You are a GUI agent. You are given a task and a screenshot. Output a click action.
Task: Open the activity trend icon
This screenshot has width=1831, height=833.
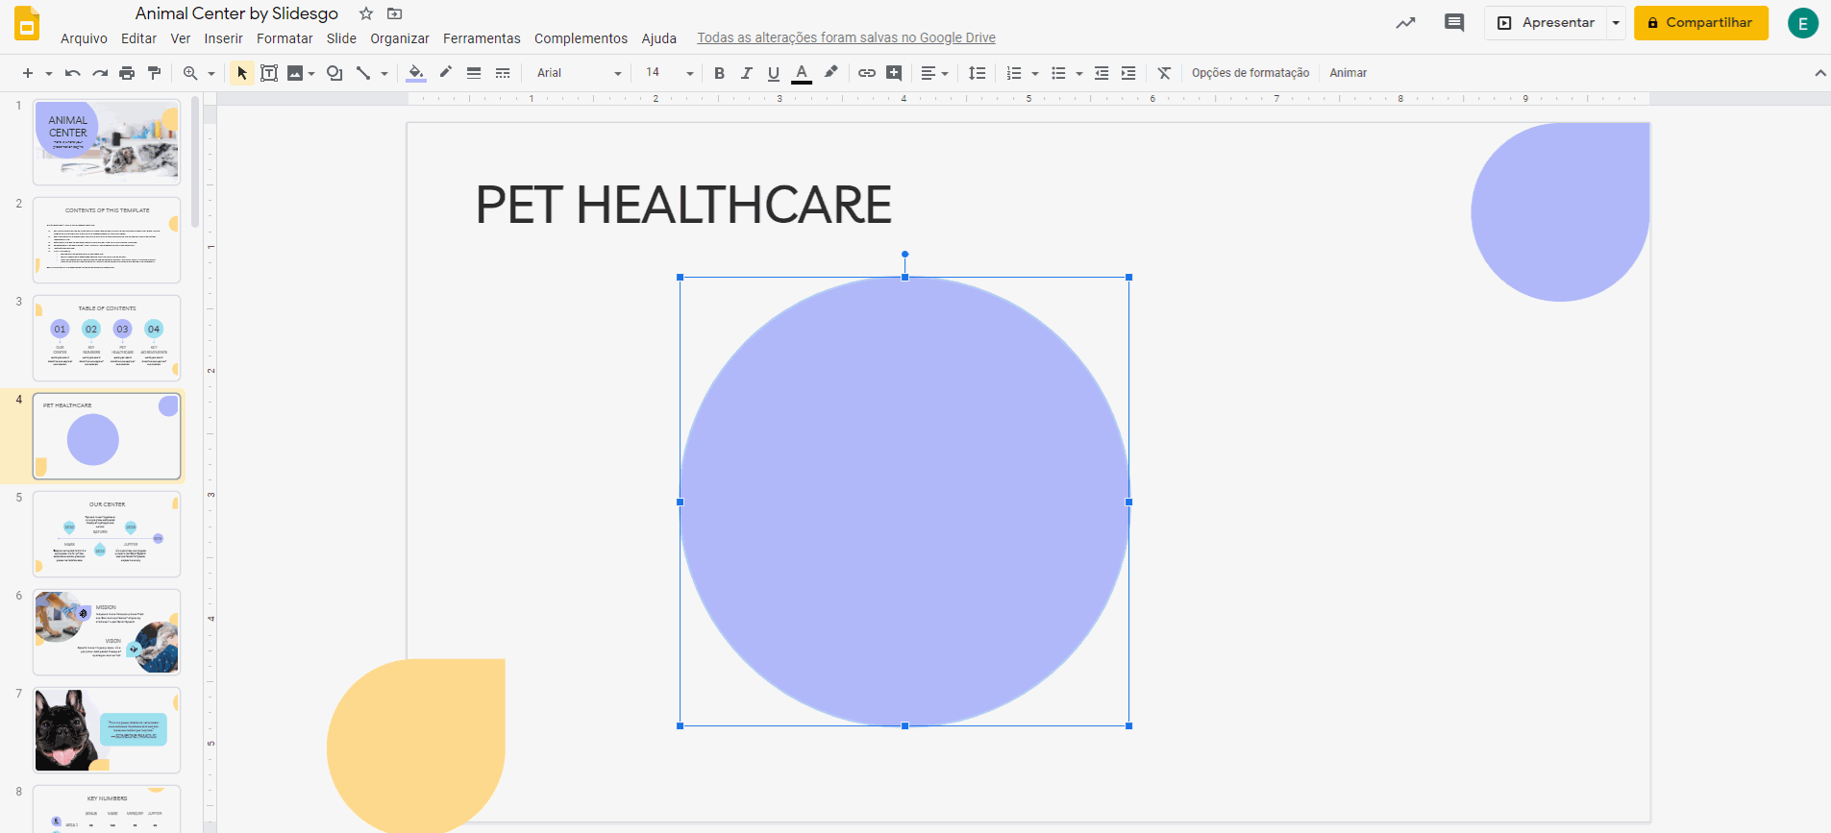point(1406,22)
